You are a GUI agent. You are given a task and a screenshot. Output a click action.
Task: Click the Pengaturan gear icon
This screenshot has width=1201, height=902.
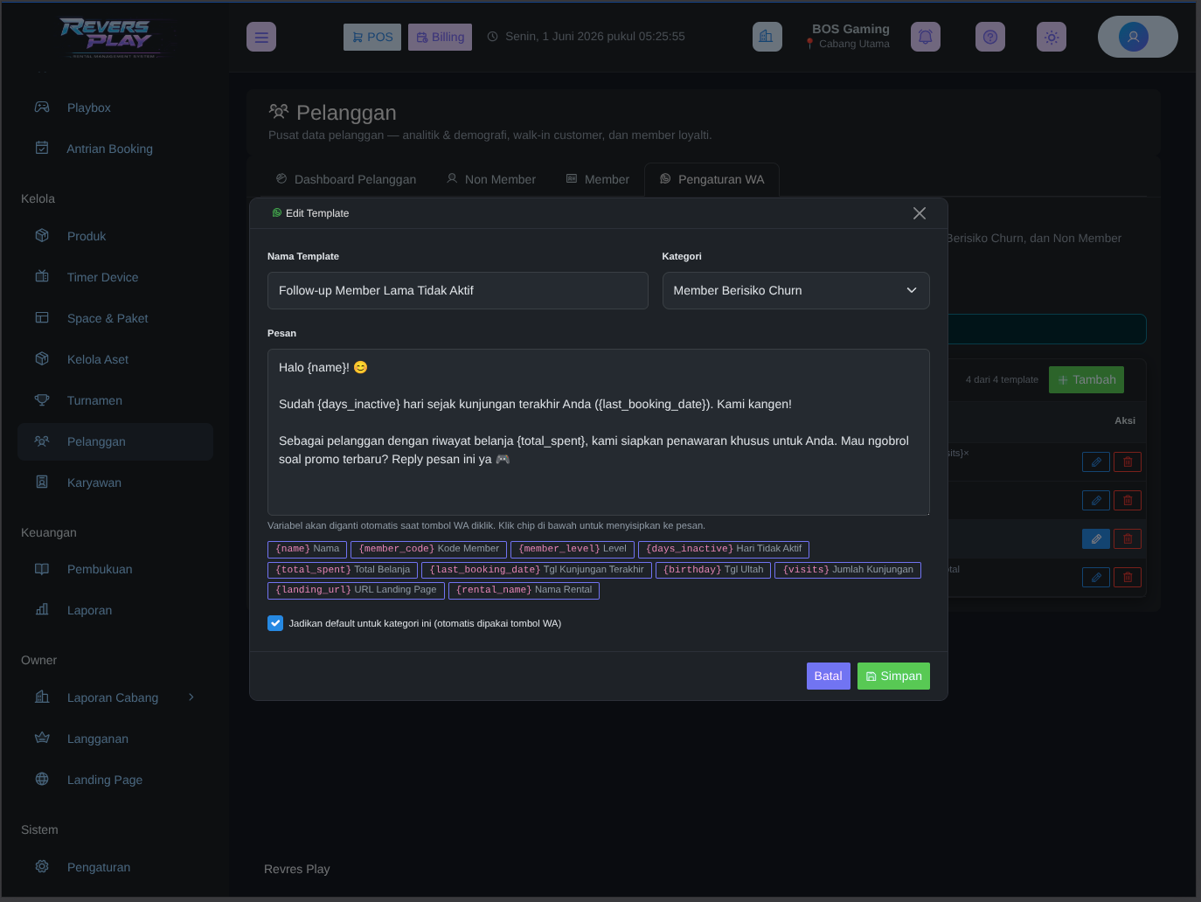click(42, 866)
